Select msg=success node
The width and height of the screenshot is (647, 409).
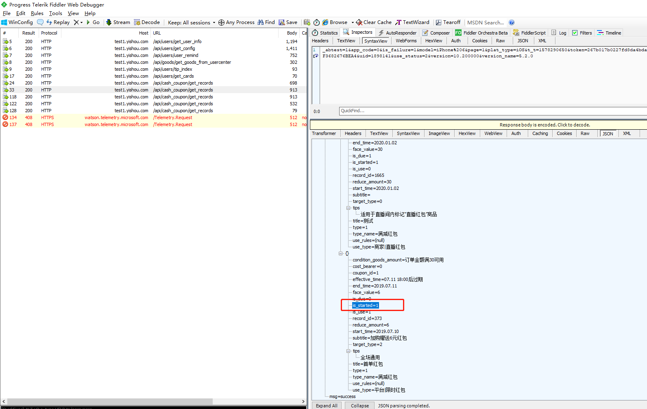[x=342, y=396]
